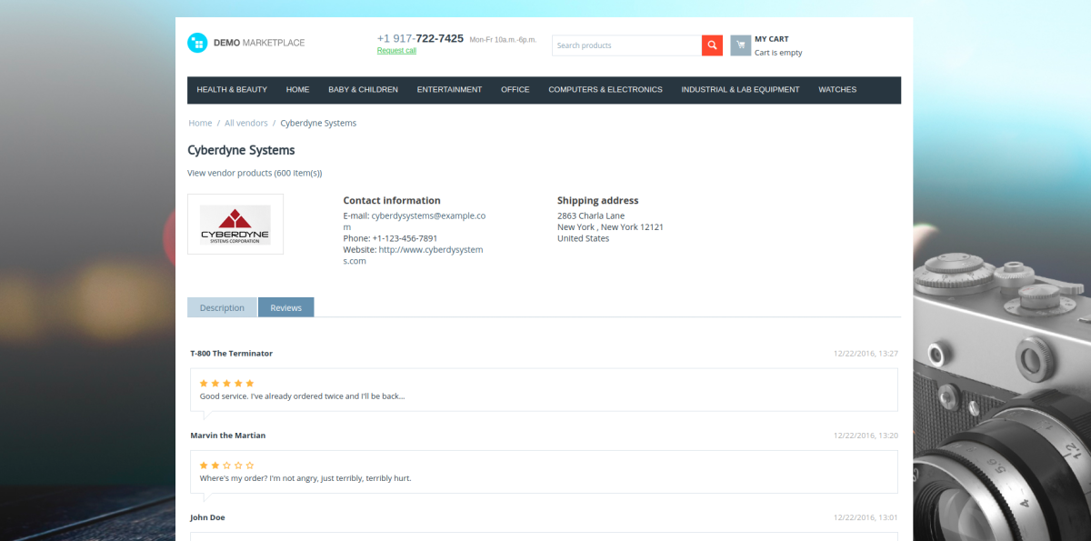Focus the Search products field
Screen dimensions: 1091x541
tap(626, 45)
